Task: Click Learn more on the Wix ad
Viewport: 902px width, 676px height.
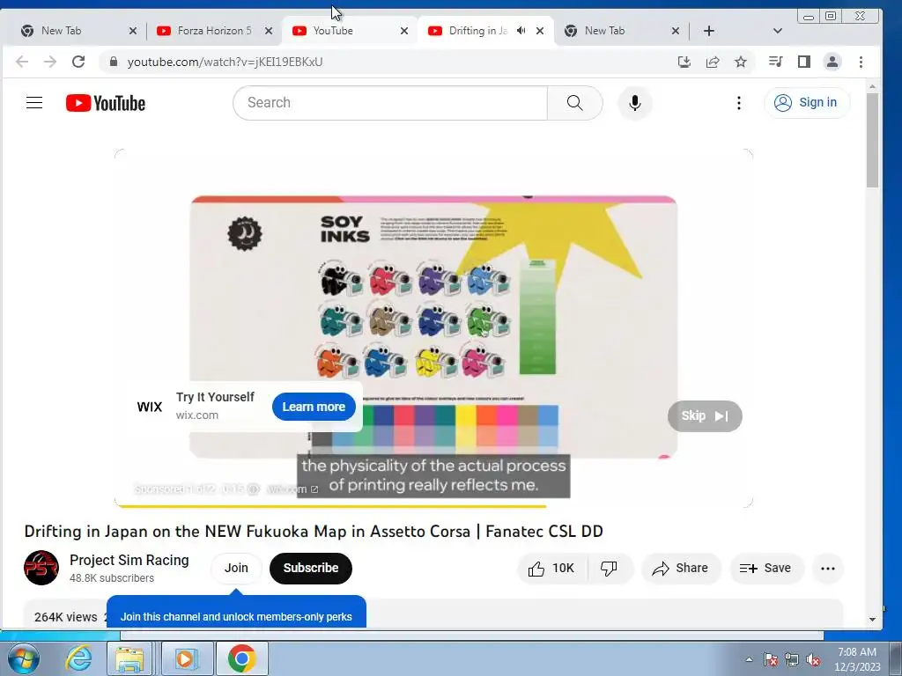Action: [314, 407]
